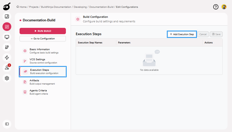
Task: Open Artifacts section
Action: (x=43, y=82)
